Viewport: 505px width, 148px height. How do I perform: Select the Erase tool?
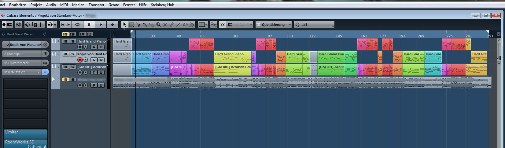click(152, 25)
